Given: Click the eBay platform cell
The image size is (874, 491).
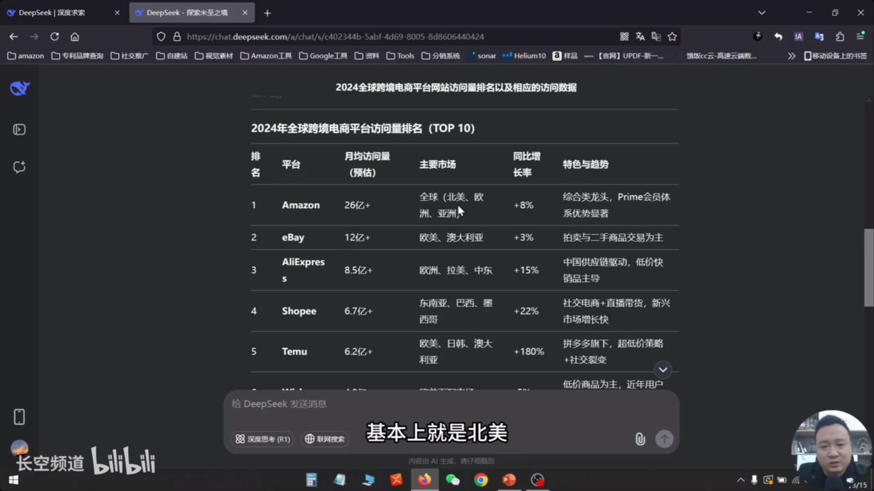Looking at the screenshot, I should point(293,237).
